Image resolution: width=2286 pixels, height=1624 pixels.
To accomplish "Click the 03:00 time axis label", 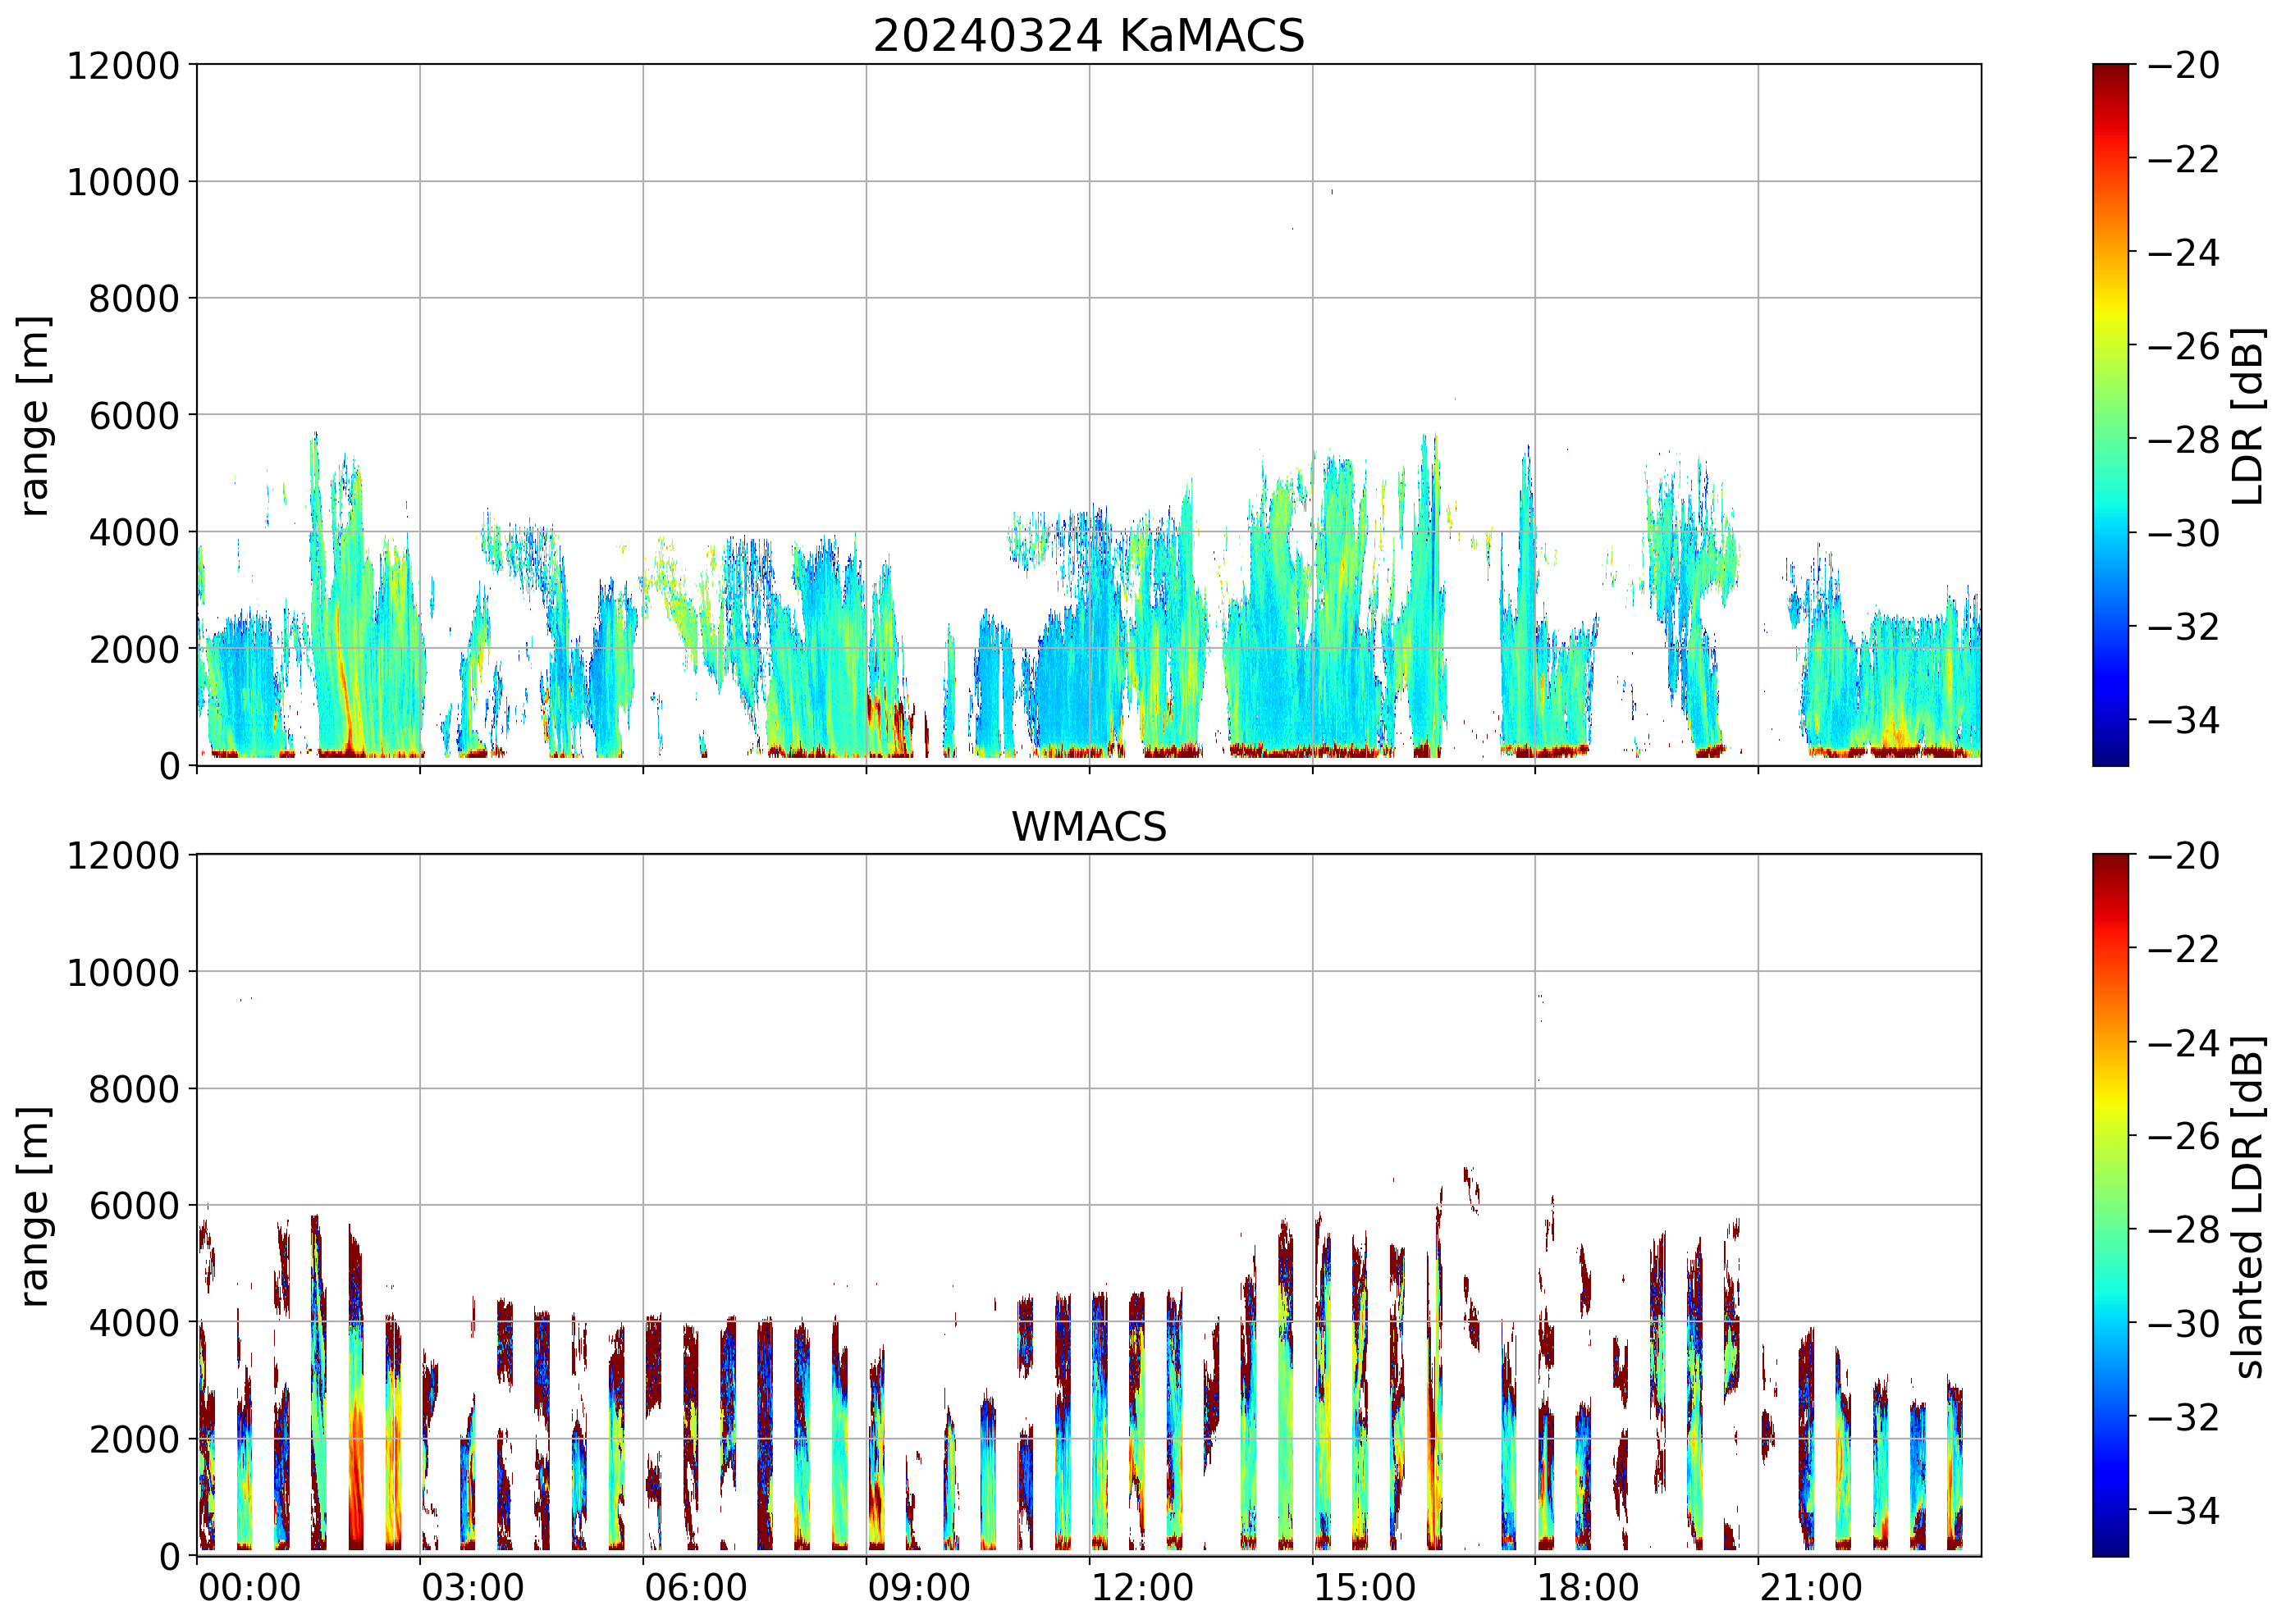I will pos(472,1588).
